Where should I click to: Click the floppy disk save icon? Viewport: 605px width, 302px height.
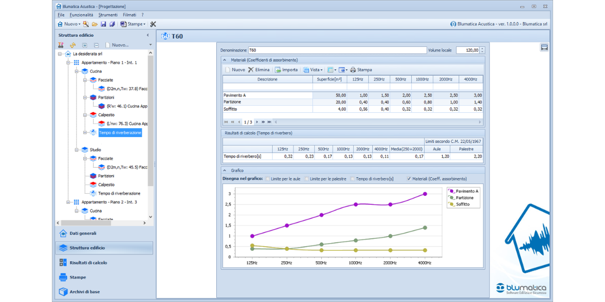pyautogui.click(x=103, y=24)
